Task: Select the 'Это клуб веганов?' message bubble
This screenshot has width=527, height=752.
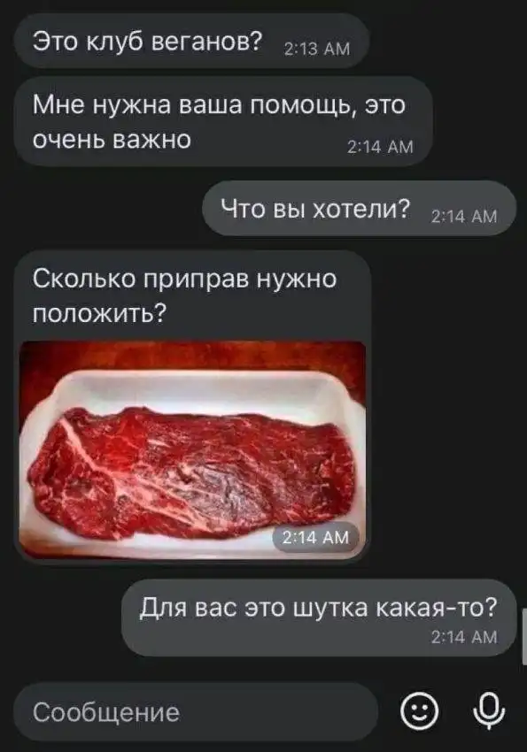Action: coord(191,41)
